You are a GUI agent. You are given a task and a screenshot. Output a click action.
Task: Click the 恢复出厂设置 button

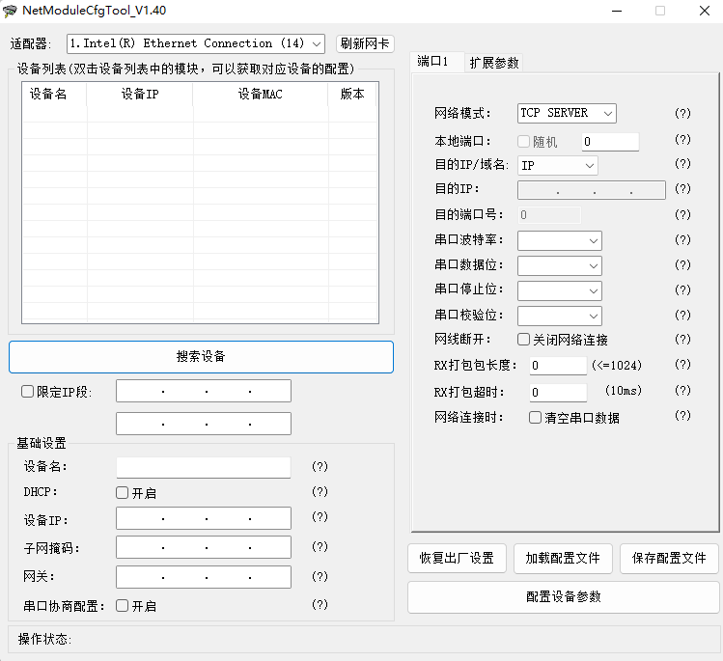[457, 559]
